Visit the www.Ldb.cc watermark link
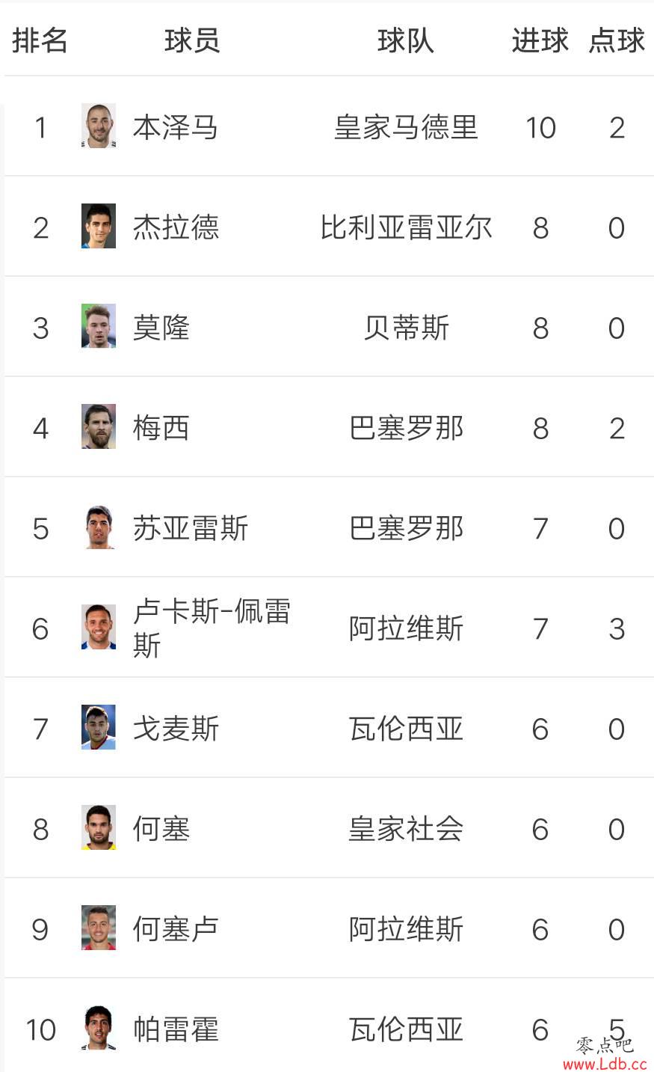 click(x=605, y=1063)
